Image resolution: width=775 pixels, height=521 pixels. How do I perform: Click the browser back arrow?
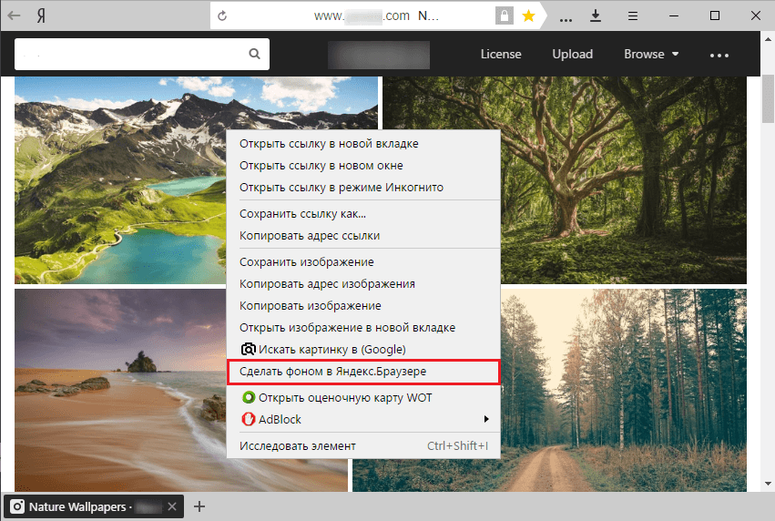(x=15, y=15)
